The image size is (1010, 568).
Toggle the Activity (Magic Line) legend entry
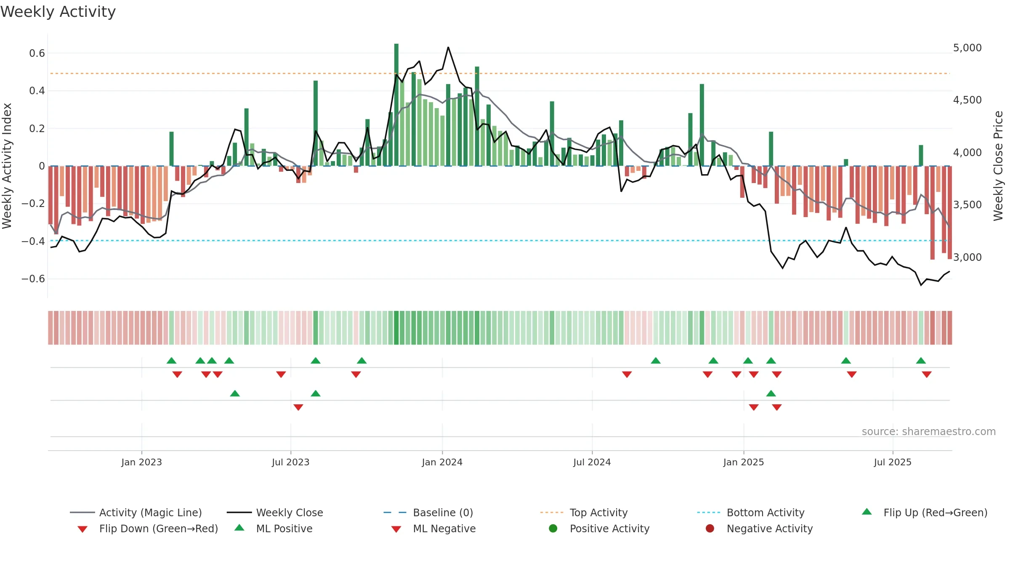pos(136,512)
